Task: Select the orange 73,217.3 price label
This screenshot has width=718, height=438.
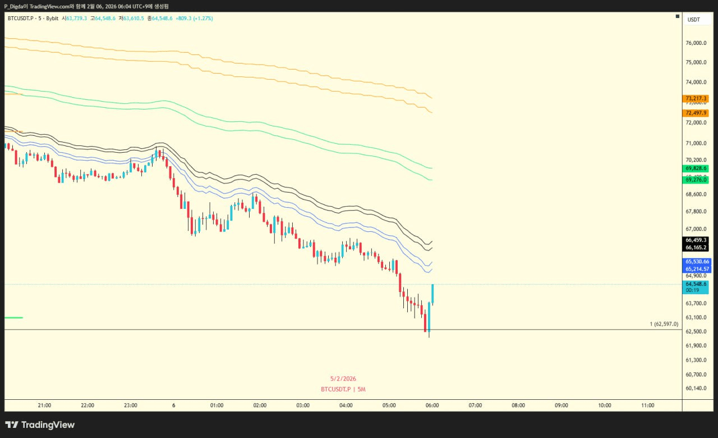Action: [696, 99]
